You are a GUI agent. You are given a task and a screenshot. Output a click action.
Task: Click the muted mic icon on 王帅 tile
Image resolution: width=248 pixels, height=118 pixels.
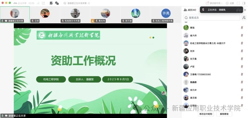(x=33, y=21)
